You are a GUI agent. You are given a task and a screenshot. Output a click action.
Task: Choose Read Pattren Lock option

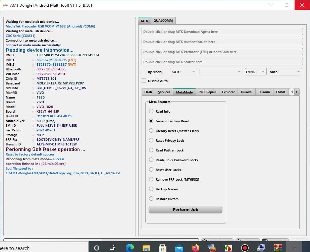click(151, 150)
